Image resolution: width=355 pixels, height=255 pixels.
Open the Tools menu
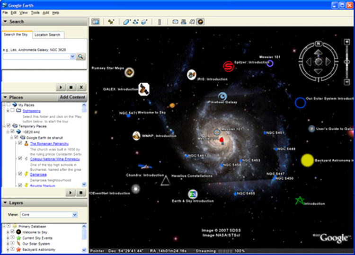pyautogui.click(x=35, y=13)
